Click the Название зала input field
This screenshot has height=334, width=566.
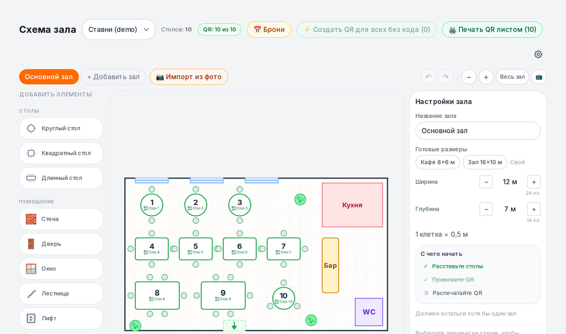click(478, 131)
